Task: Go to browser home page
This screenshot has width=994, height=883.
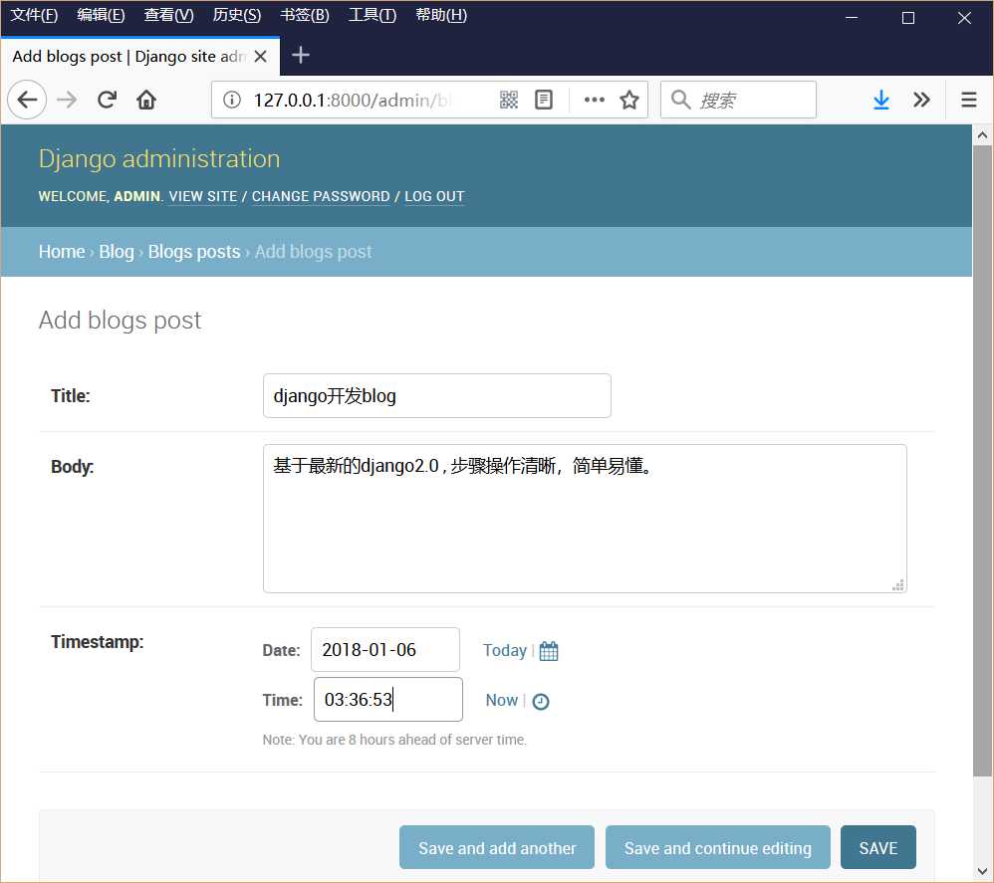Action: (x=146, y=100)
